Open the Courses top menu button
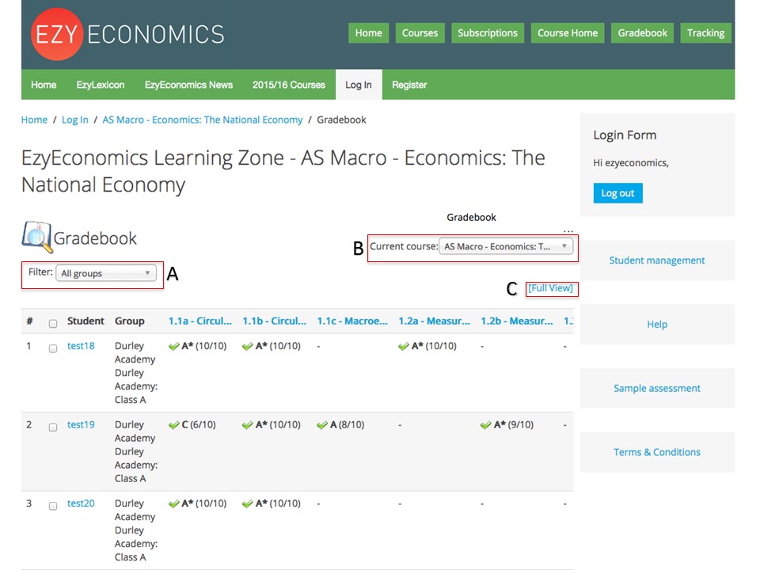The image size is (760, 570). click(420, 33)
